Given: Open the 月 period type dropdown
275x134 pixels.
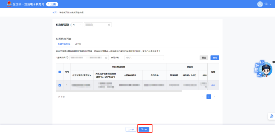Looking at the screenshot, I should click(x=77, y=25).
